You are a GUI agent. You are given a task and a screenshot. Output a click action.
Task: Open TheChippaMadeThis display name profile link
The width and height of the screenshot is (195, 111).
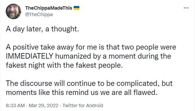(49, 8)
